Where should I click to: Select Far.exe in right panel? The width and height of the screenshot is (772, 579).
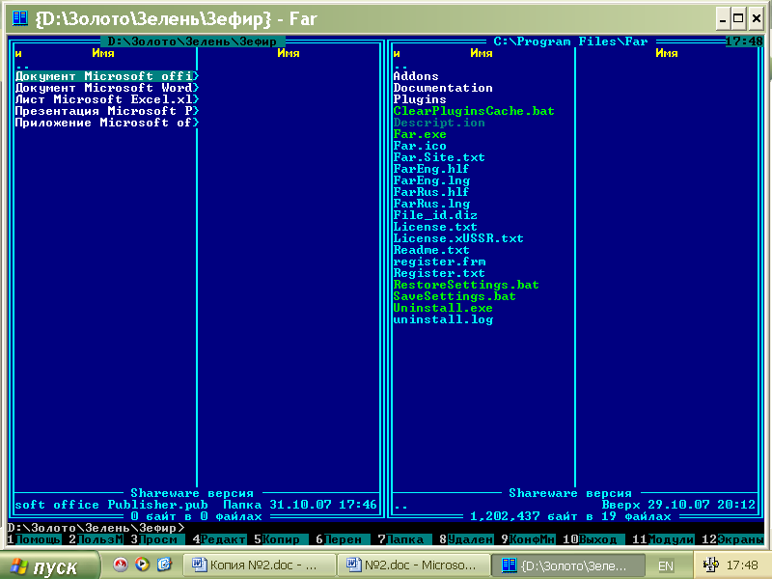coord(420,134)
